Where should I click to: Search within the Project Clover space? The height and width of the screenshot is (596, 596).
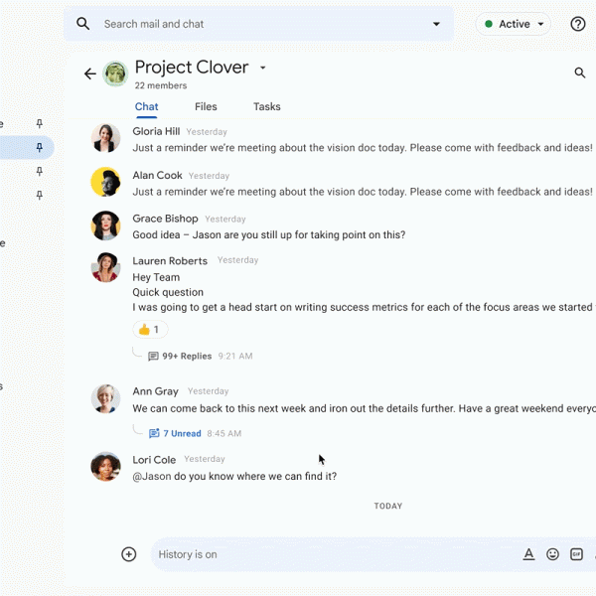tap(580, 73)
